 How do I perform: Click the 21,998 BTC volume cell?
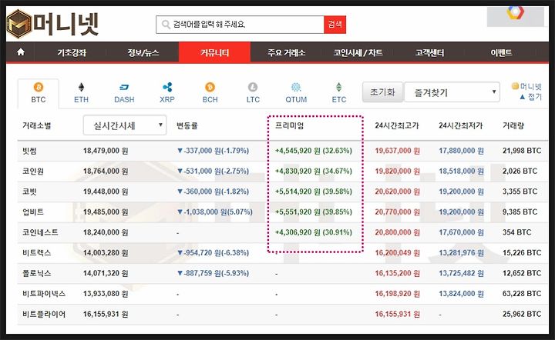coord(522,151)
